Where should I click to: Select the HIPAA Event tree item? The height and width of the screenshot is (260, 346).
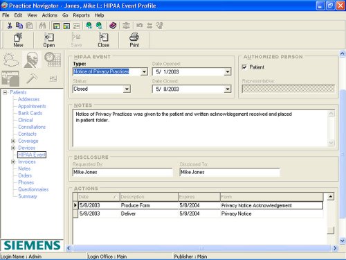pyautogui.click(x=32, y=155)
